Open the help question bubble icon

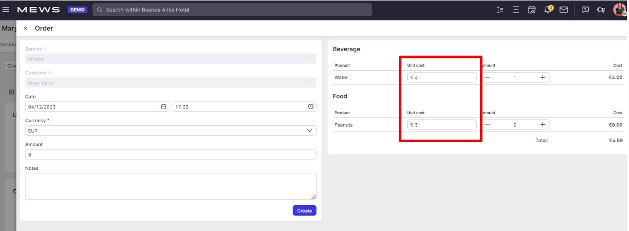[x=585, y=9]
